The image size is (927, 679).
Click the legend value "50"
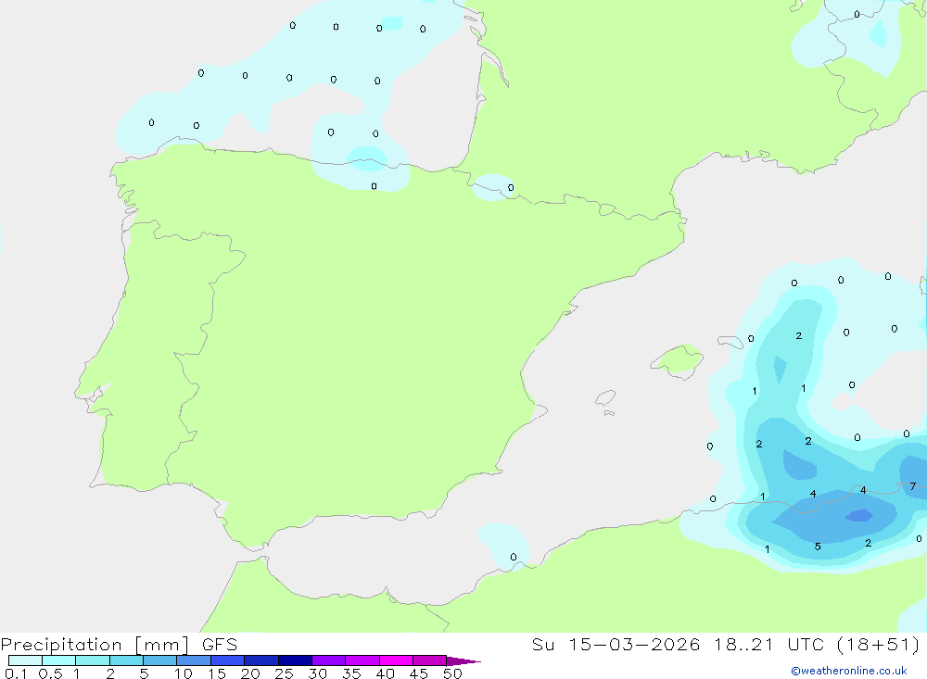(x=452, y=673)
